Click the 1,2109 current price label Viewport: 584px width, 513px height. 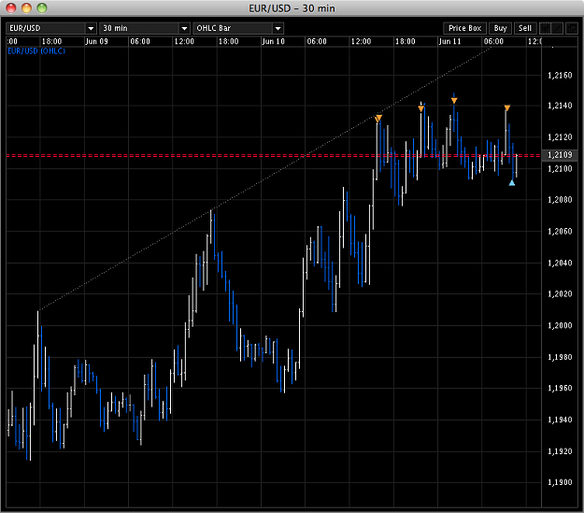(x=560, y=155)
